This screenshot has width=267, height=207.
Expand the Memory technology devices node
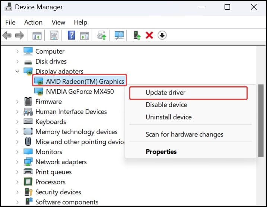tap(17, 132)
